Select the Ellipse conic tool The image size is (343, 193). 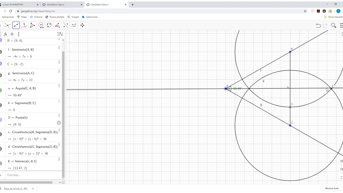(49, 25)
